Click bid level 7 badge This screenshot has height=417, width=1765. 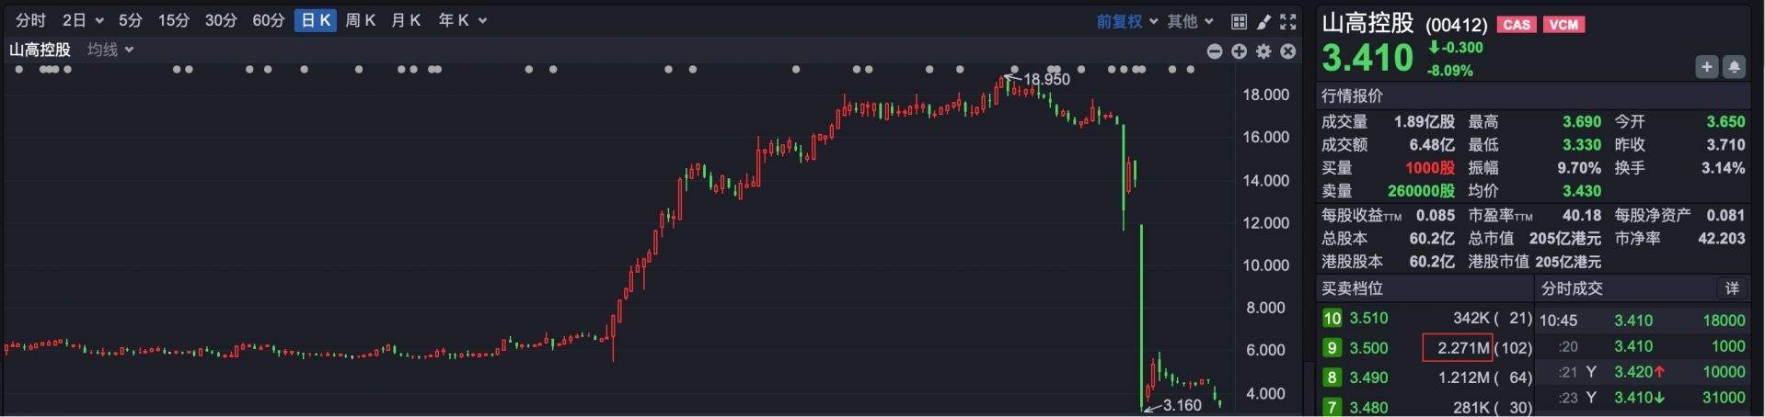click(x=1332, y=407)
